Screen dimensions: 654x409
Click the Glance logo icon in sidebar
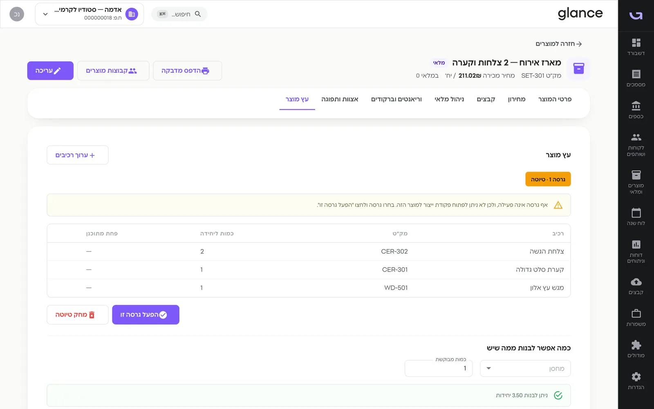tap(636, 16)
